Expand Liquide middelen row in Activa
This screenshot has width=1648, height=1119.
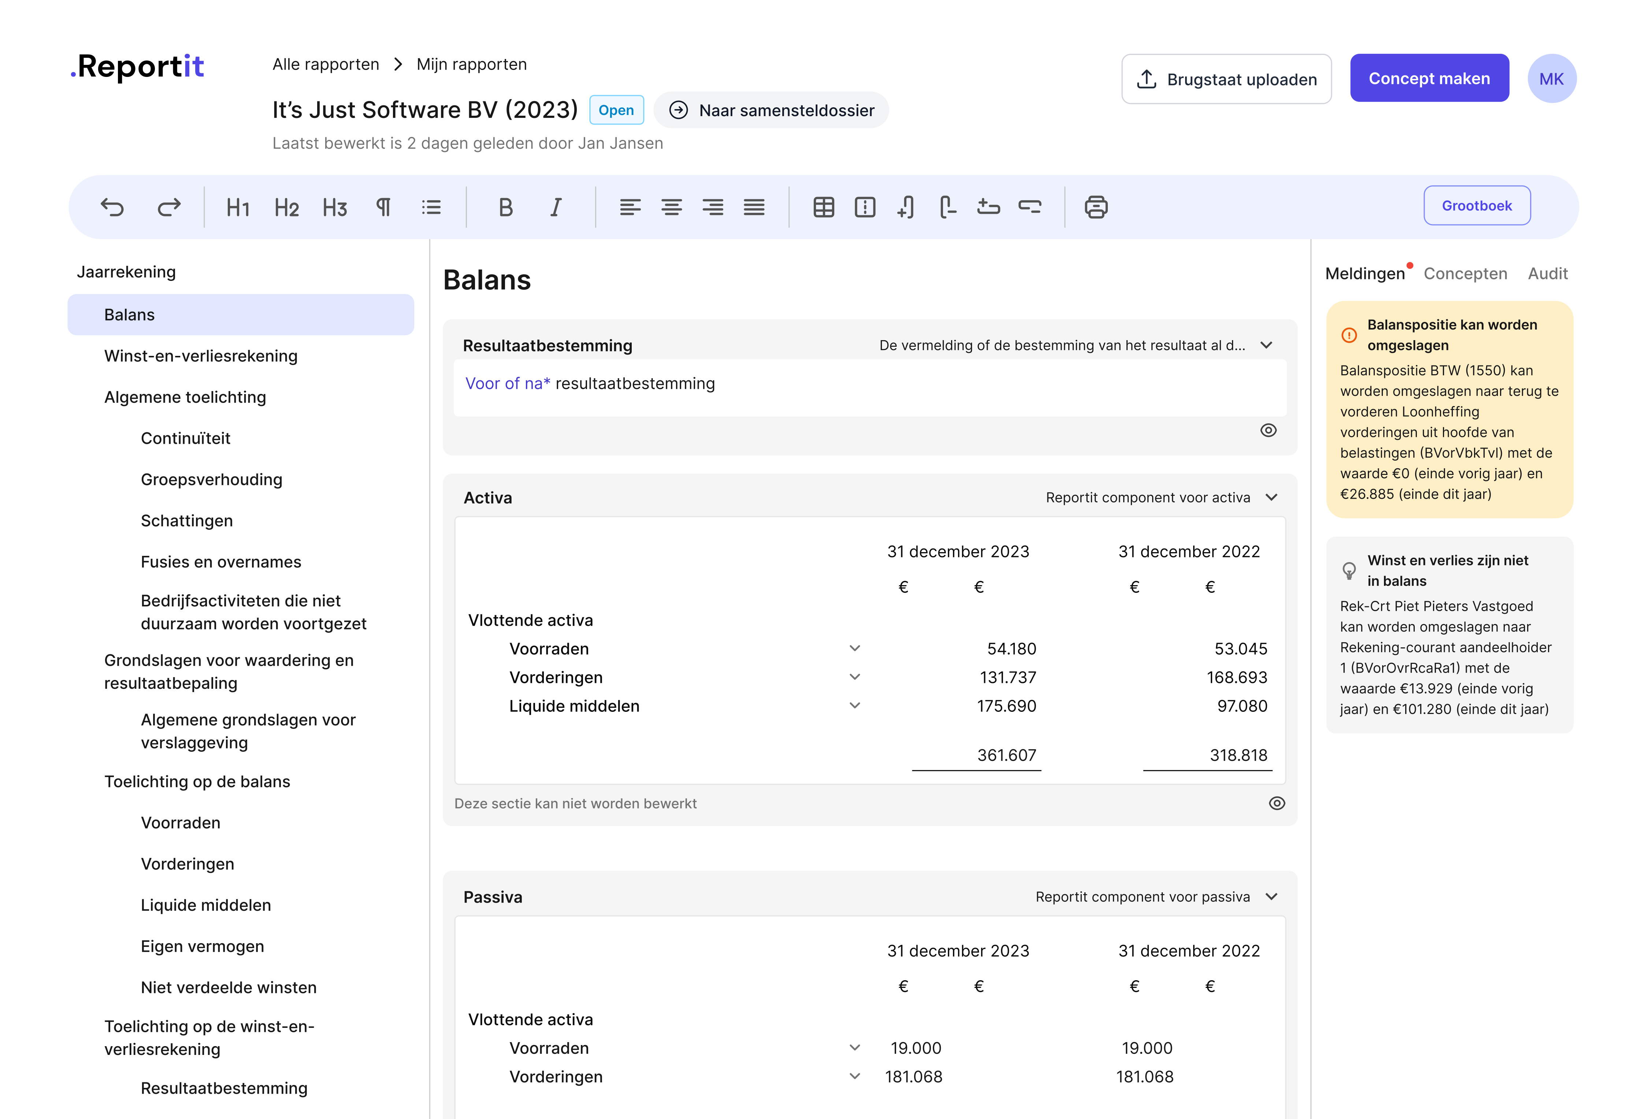coord(855,706)
